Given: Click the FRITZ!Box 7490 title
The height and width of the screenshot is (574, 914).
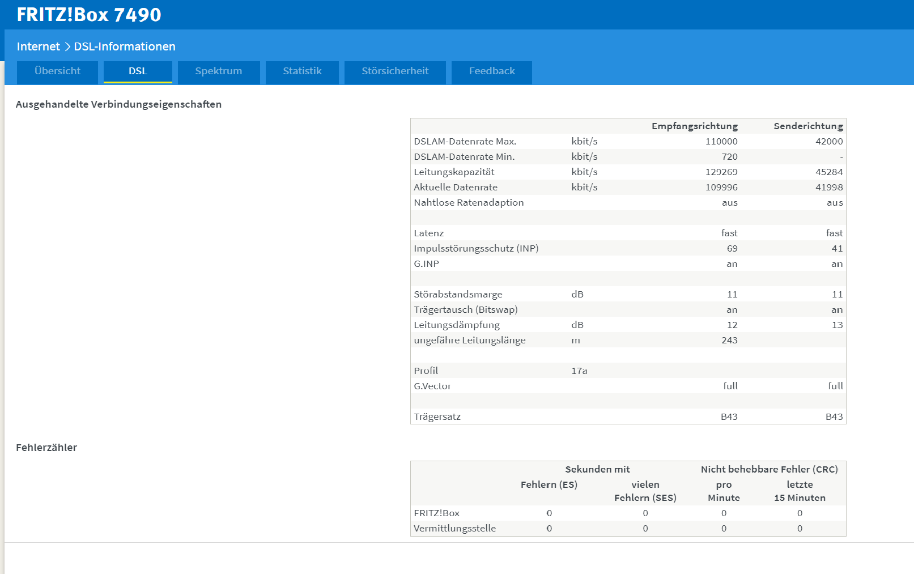Looking at the screenshot, I should 89,15.
